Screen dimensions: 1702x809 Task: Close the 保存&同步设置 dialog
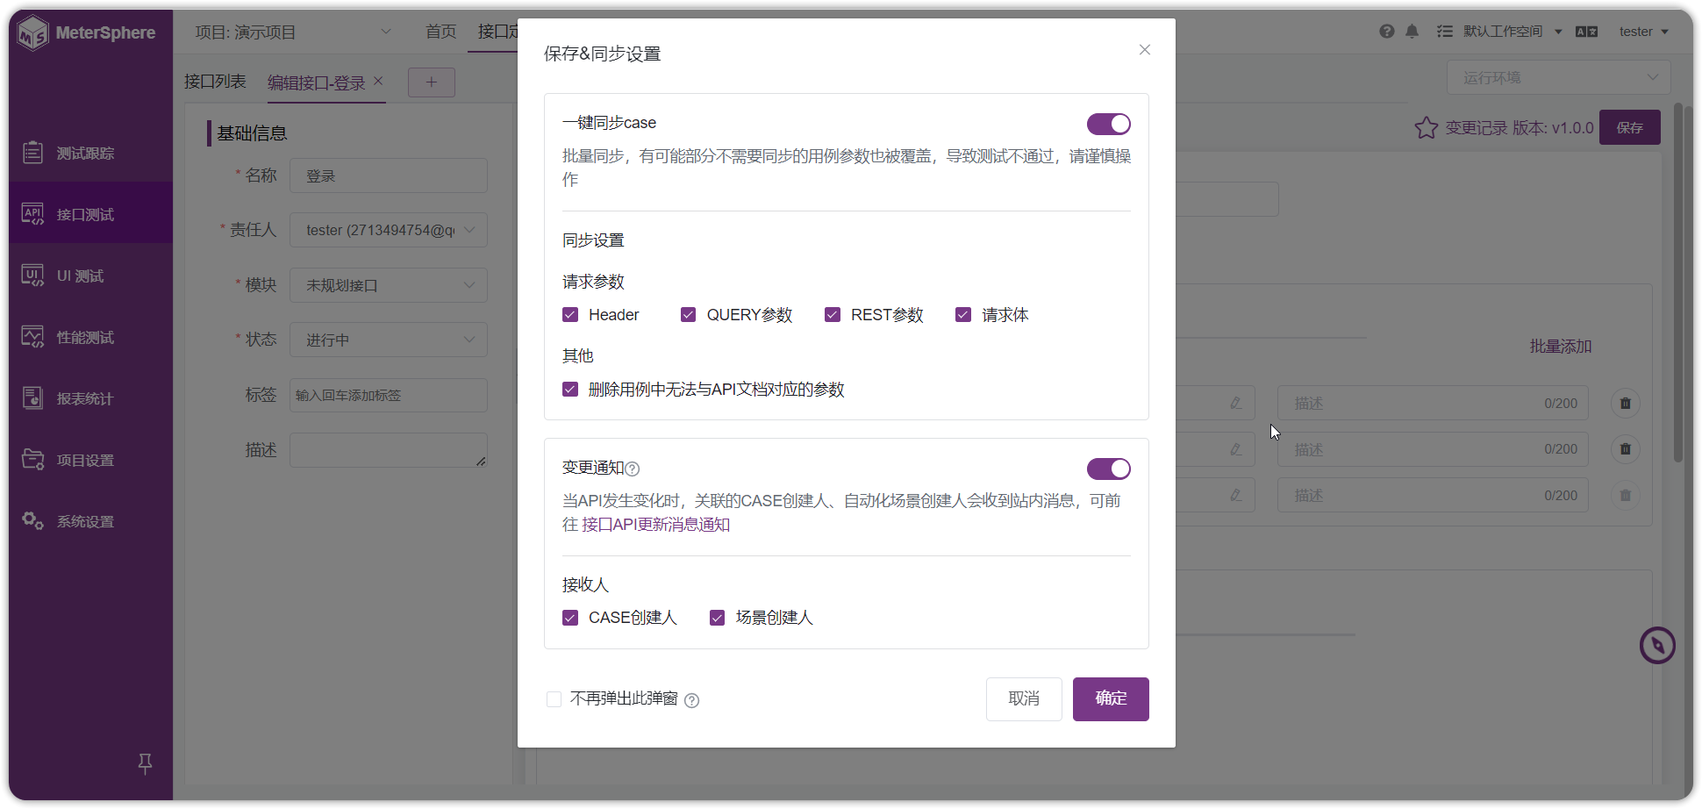click(x=1144, y=50)
